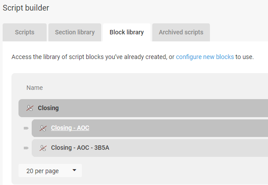Open the Section library tab
Viewport: 268px width, 185px height.
pos(75,32)
